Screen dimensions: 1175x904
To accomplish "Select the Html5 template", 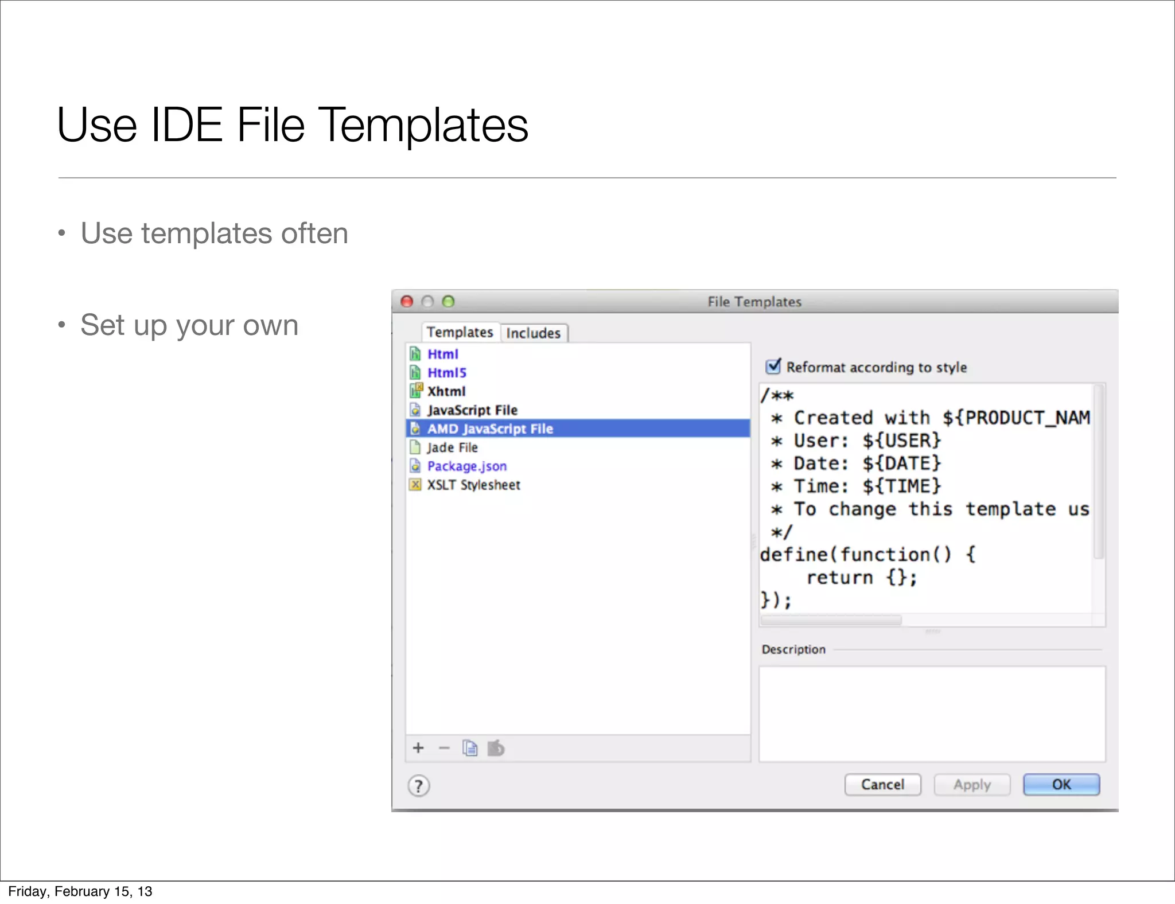I will [578, 373].
